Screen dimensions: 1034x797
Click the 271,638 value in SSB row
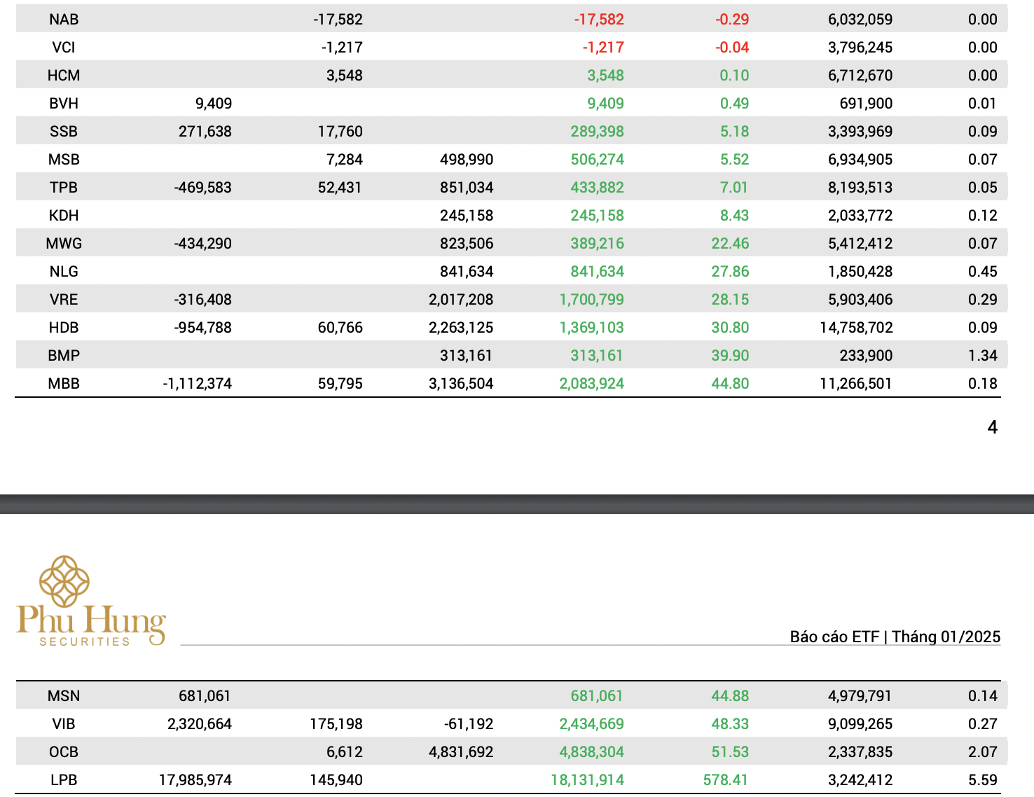(x=205, y=132)
